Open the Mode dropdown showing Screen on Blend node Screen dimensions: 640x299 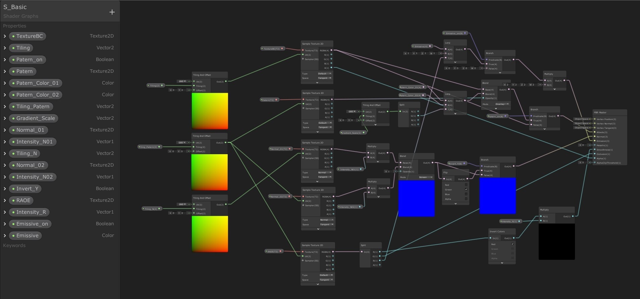(426, 177)
